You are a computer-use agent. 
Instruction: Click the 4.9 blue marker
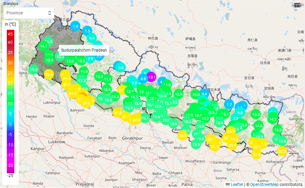click(143, 79)
